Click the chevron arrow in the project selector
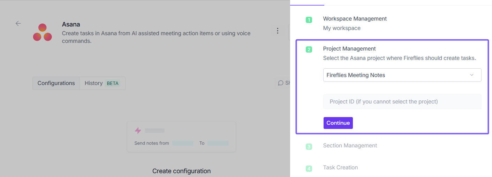Screen dimensions: 492x177 (472, 75)
